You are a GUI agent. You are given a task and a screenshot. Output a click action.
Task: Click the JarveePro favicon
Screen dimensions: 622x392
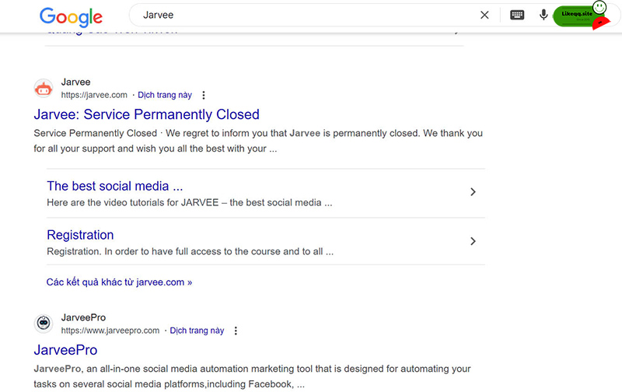tap(44, 324)
